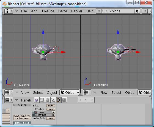Open the Buttons window type selector icon
The image size is (154, 127).
(9, 100)
